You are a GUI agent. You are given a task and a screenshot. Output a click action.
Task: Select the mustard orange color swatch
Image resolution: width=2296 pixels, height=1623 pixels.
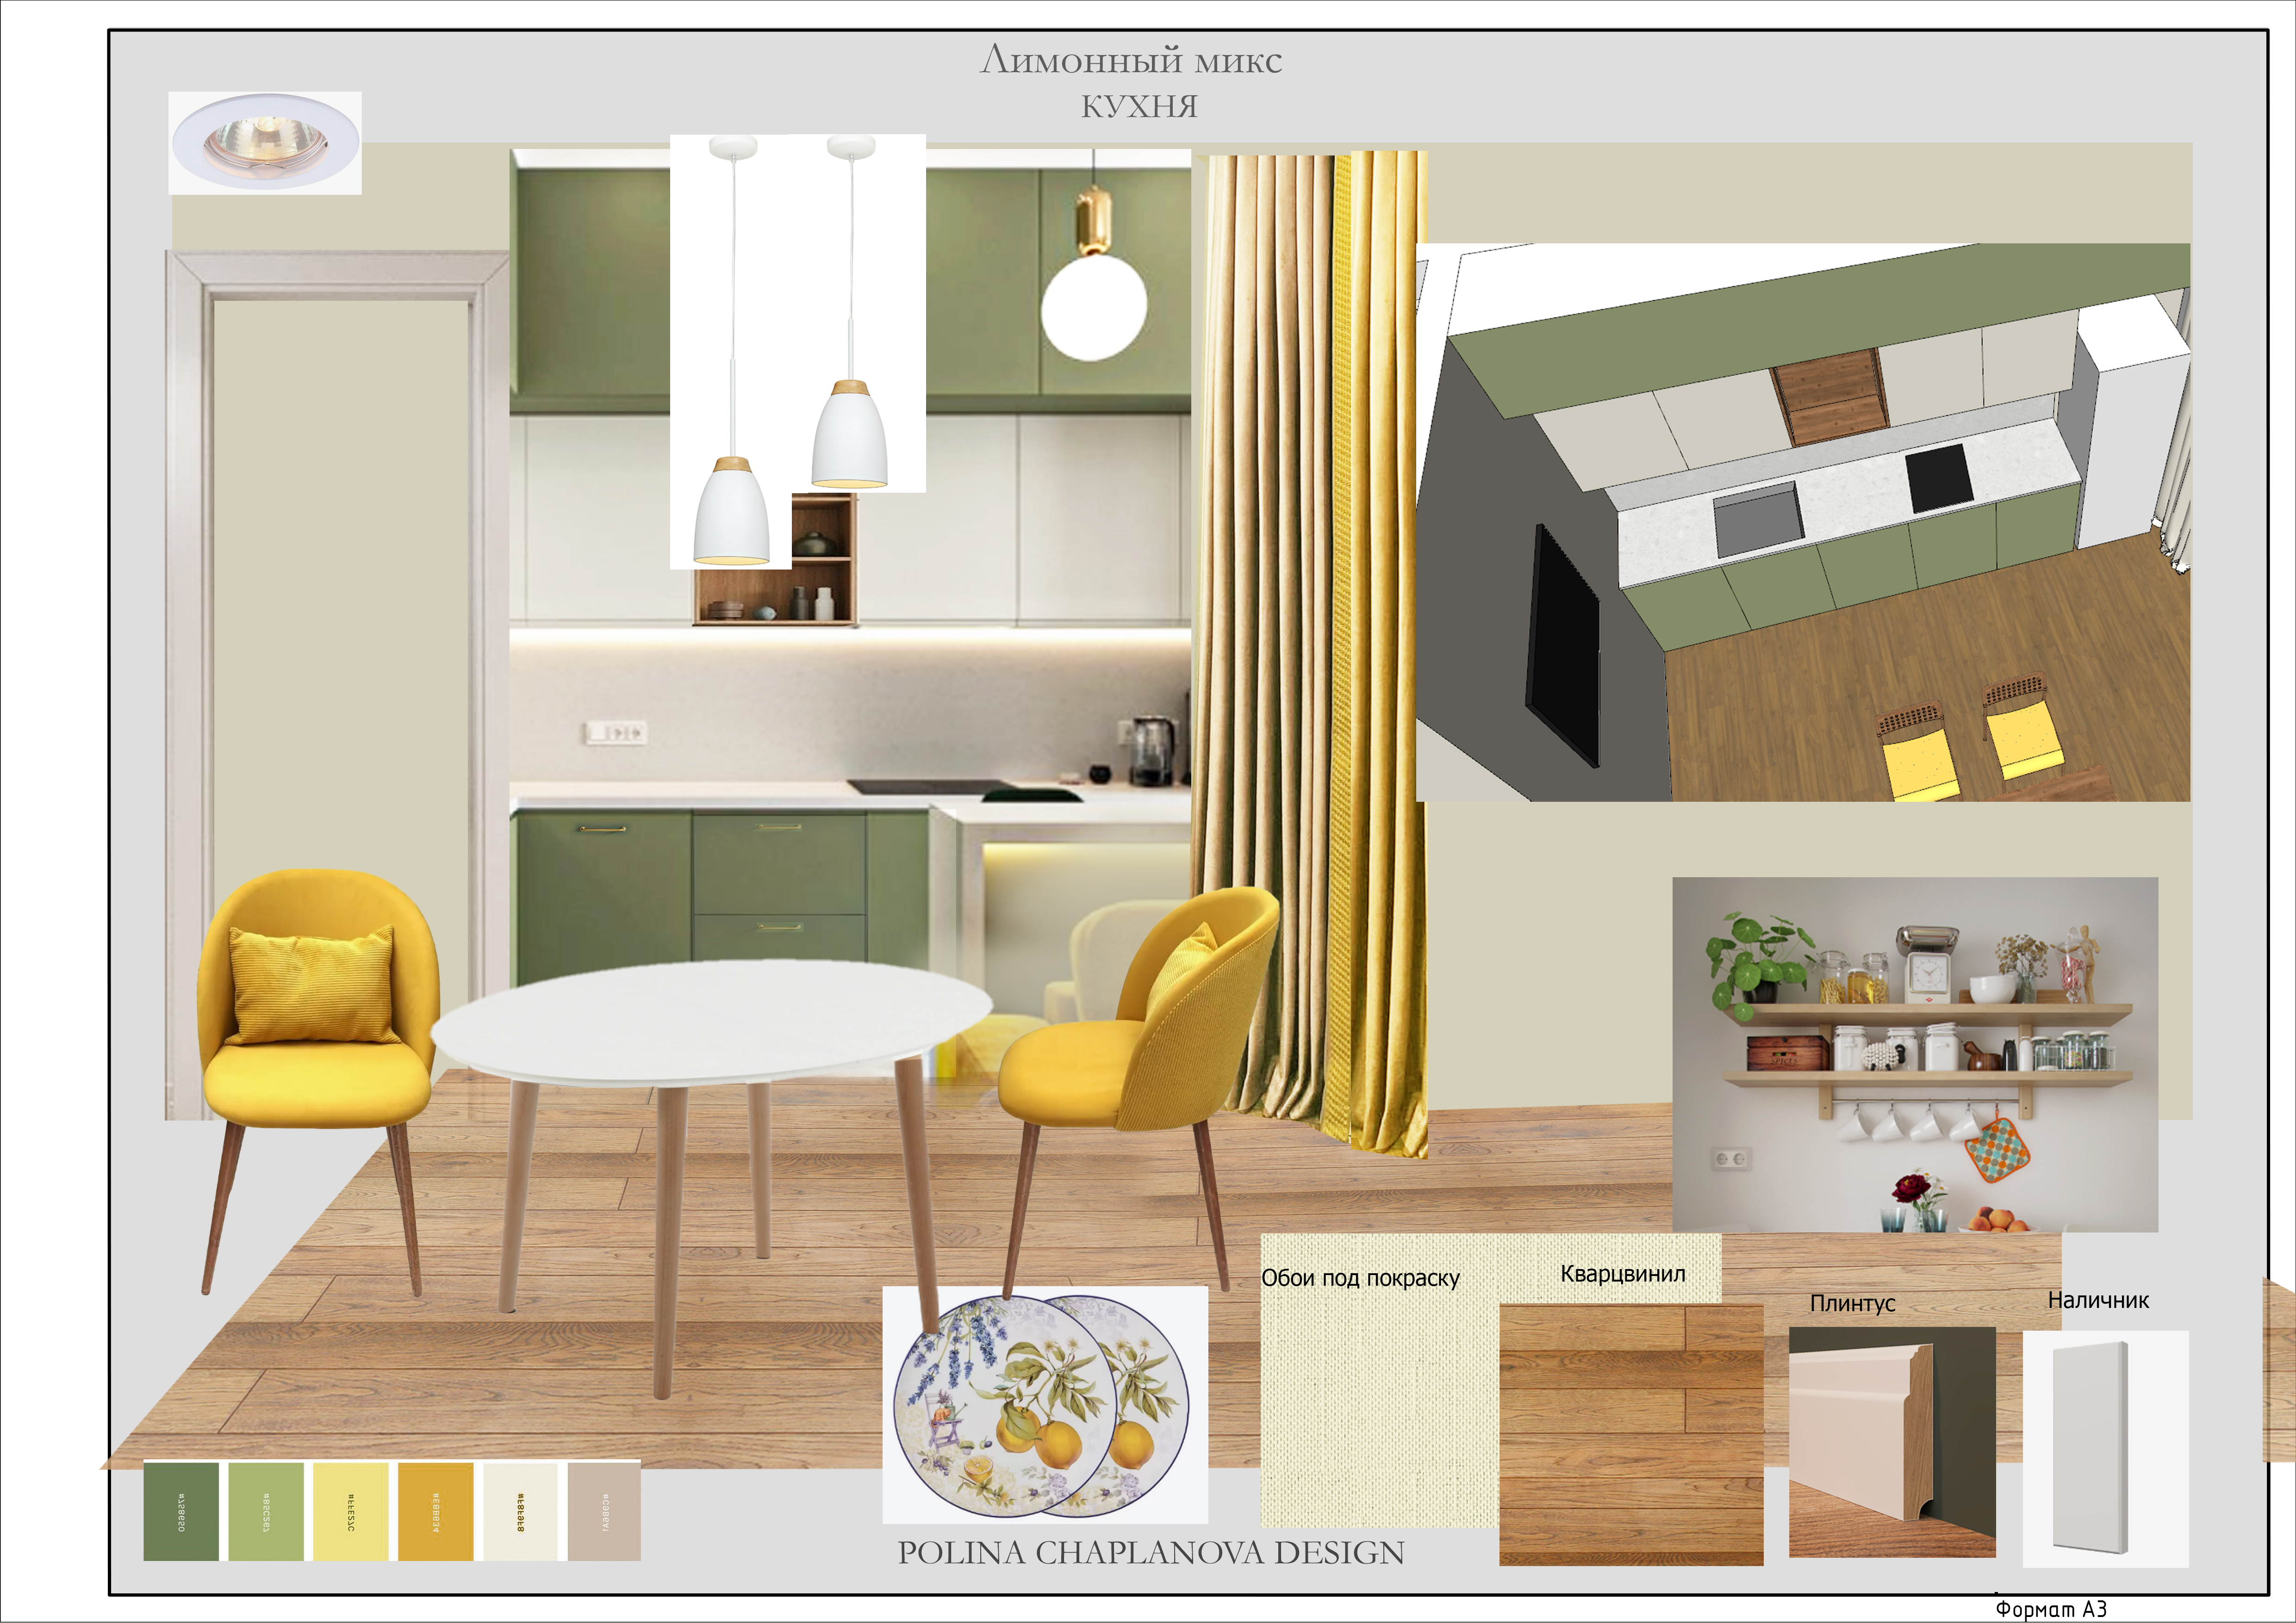[x=436, y=1511]
